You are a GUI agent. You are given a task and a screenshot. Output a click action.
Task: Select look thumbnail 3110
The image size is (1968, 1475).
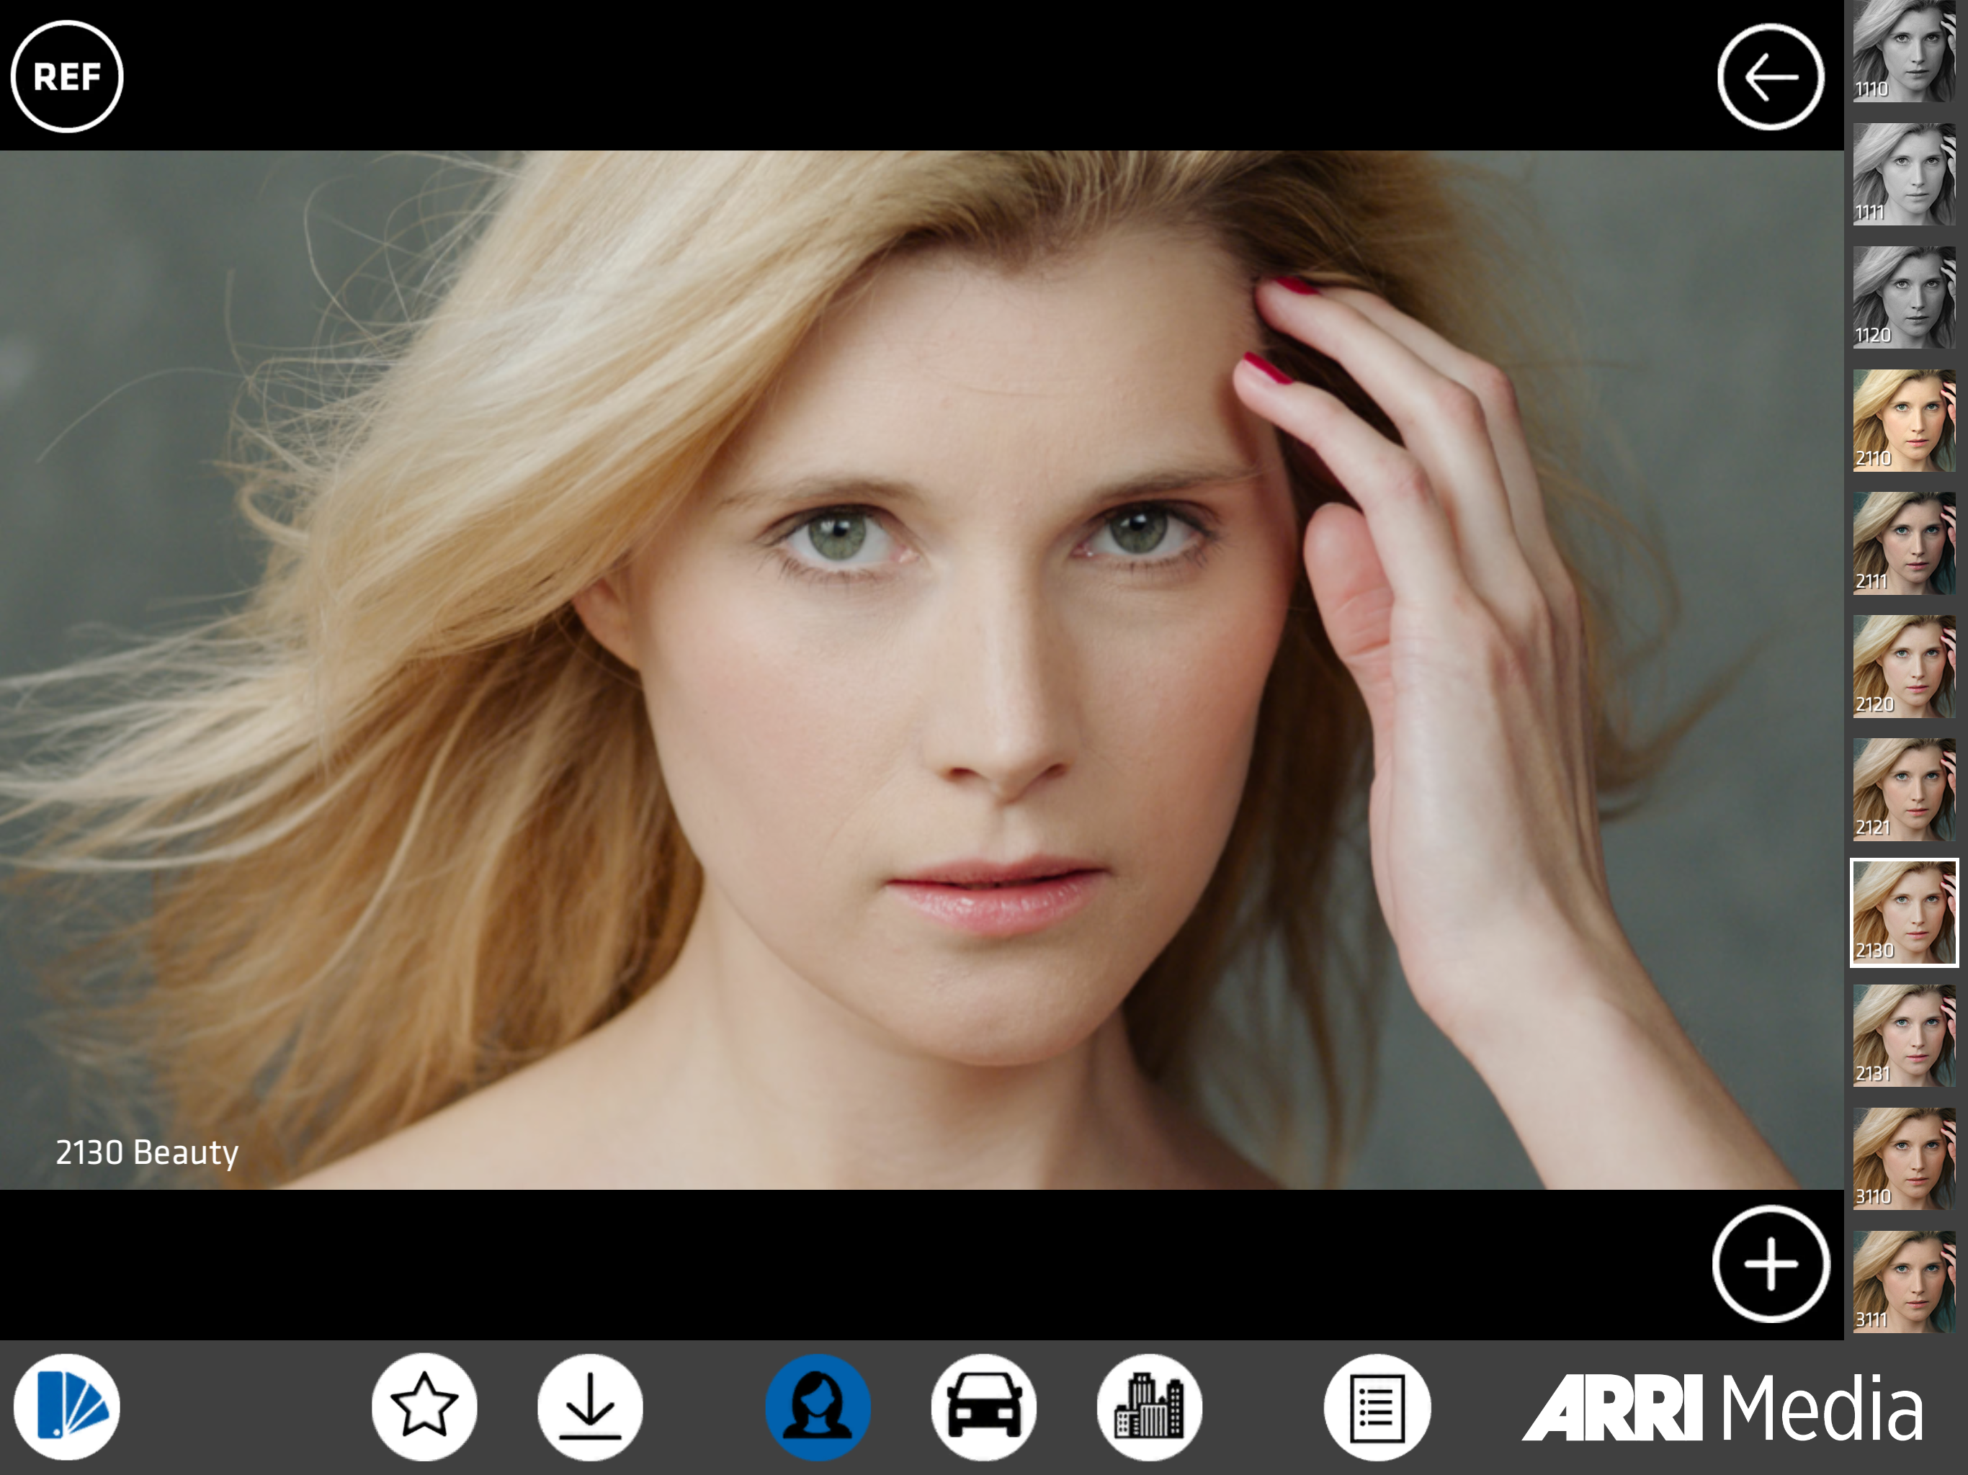[1904, 1158]
